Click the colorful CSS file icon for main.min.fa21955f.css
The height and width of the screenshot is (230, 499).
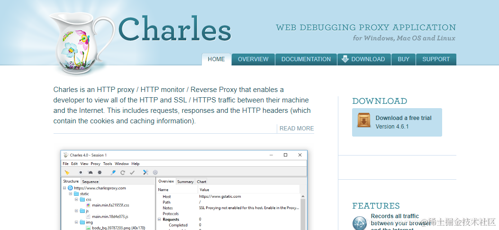(88, 205)
